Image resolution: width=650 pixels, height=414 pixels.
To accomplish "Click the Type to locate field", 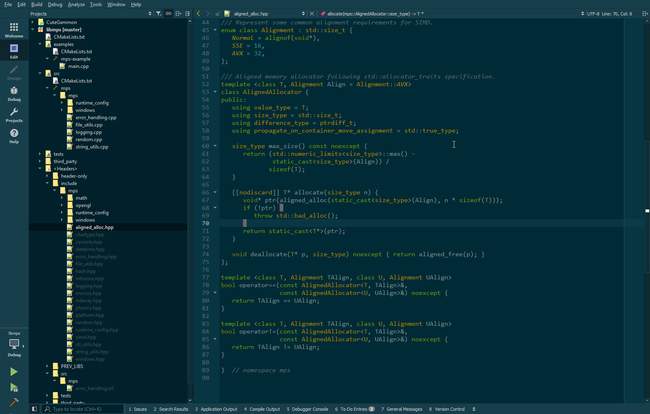I will 83,409.
